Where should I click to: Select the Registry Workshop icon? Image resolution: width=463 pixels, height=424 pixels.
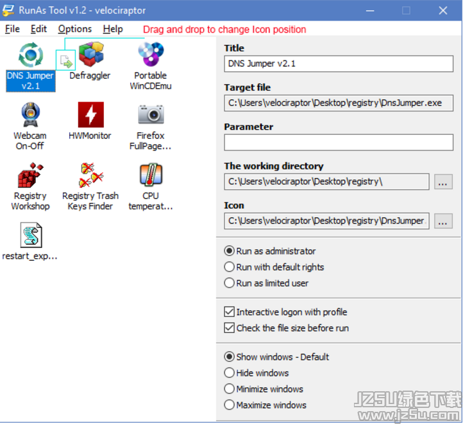pyautogui.click(x=31, y=175)
